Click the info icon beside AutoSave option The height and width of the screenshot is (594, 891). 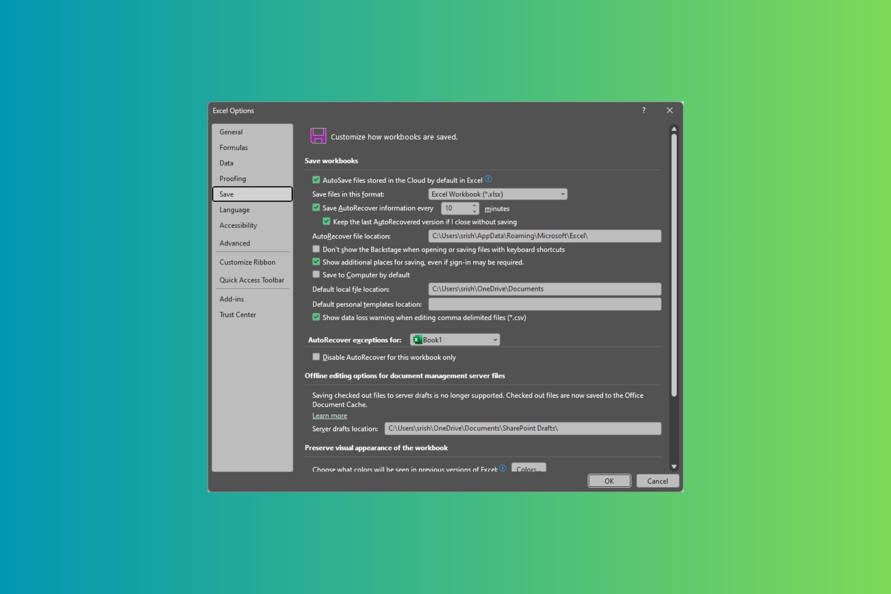click(x=488, y=179)
